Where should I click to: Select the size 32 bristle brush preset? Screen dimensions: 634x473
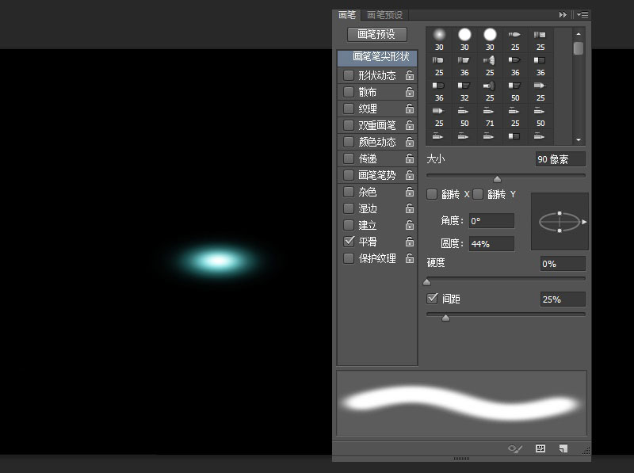464,91
